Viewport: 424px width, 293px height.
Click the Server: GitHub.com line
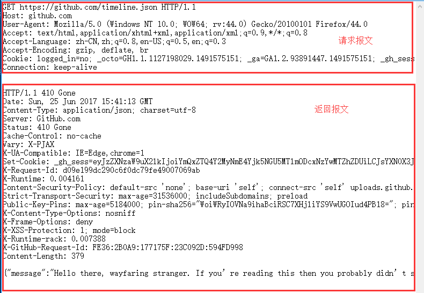coord(42,119)
